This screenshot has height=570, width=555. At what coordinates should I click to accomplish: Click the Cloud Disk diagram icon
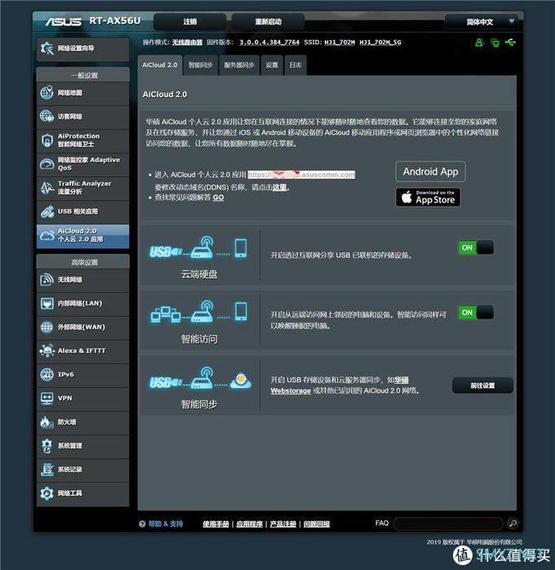[198, 247]
